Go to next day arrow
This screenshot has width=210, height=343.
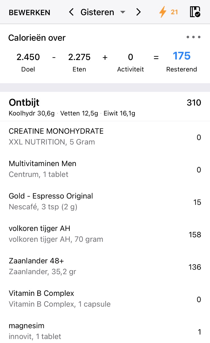pos(138,12)
